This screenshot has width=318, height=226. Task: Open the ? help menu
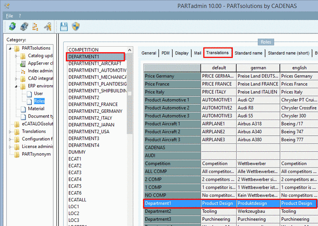[x=20, y=16]
